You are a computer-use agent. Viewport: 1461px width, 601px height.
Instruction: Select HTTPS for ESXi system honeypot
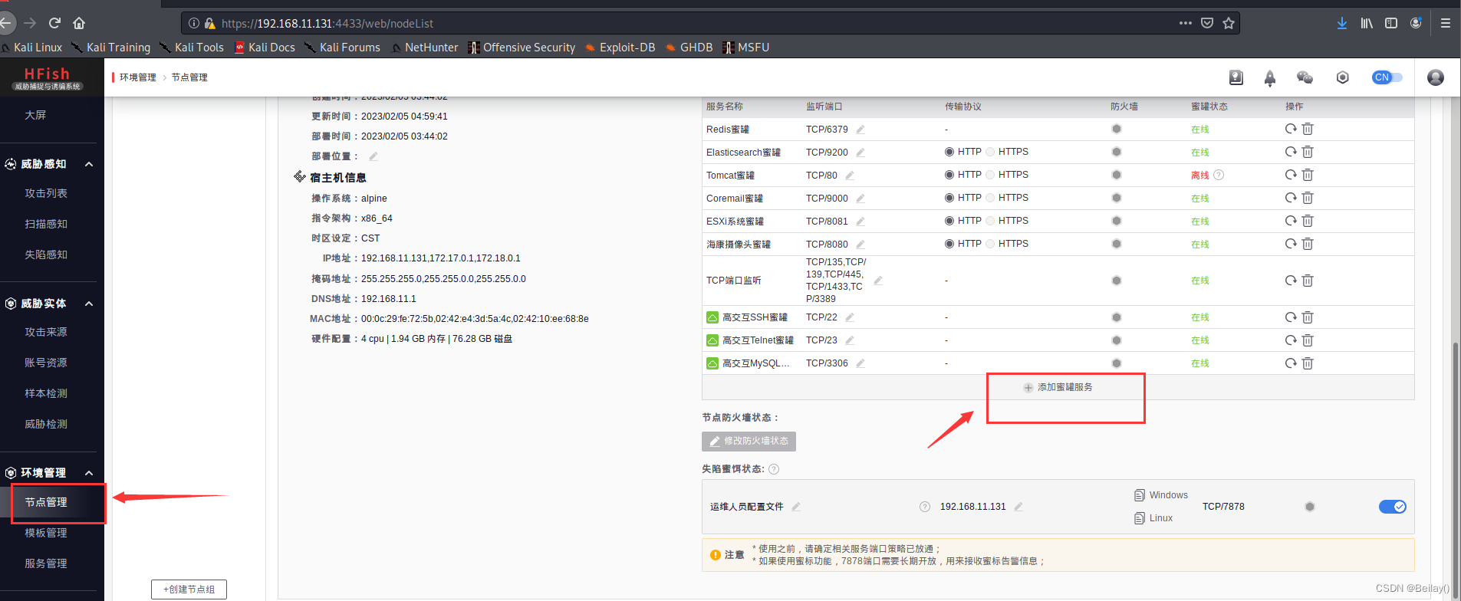pyautogui.click(x=990, y=221)
